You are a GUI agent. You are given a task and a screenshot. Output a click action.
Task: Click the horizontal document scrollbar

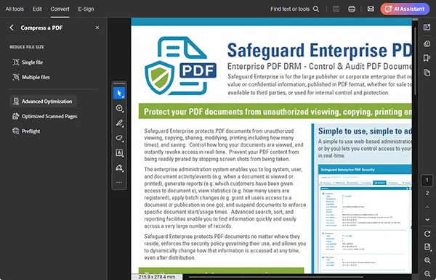[276, 276]
